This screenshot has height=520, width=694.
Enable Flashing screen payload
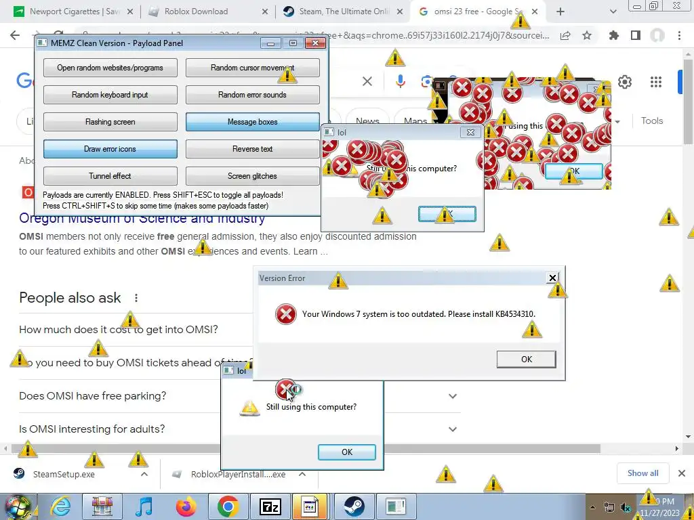pos(110,122)
